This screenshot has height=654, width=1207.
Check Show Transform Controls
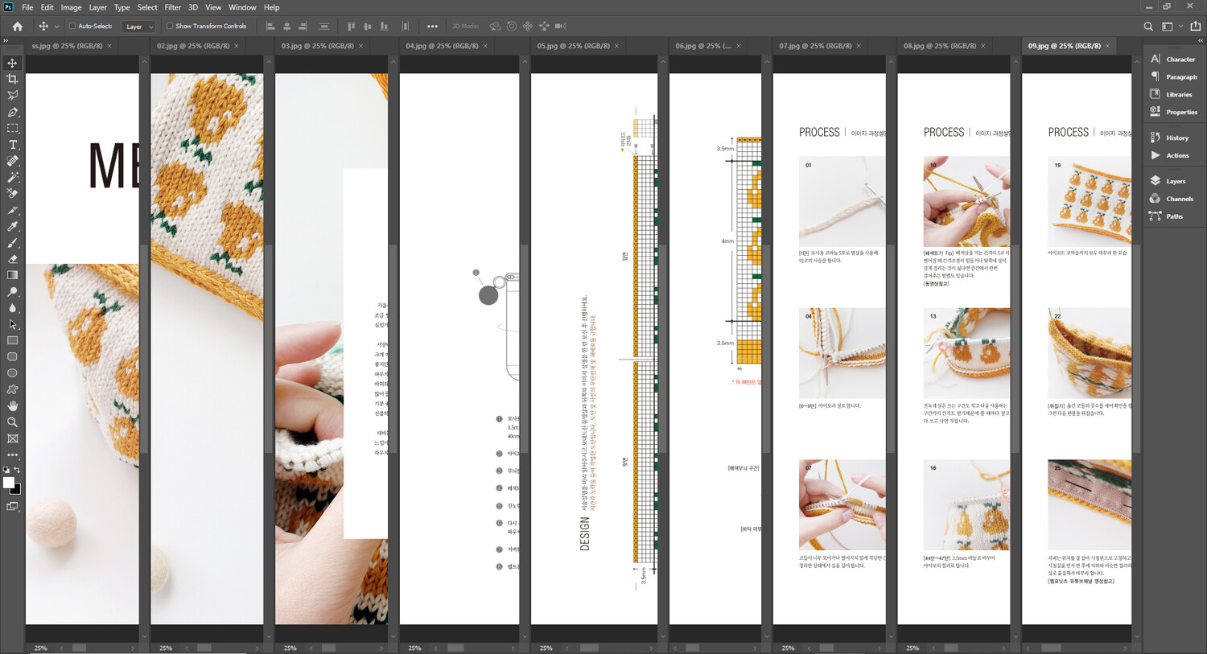click(x=170, y=27)
